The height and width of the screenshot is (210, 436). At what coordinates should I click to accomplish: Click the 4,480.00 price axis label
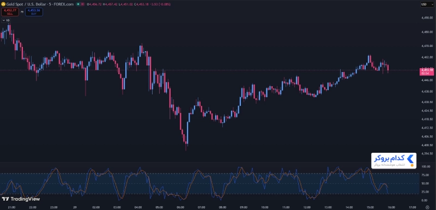(x=427, y=32)
